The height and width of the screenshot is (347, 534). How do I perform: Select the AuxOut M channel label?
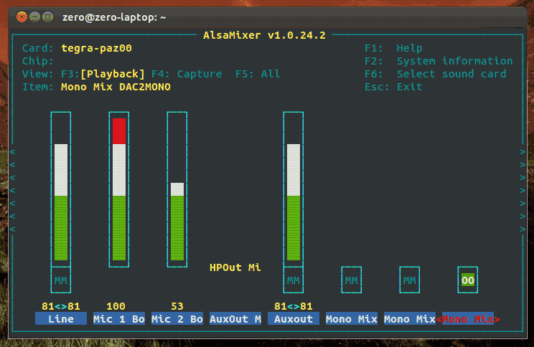click(x=235, y=319)
